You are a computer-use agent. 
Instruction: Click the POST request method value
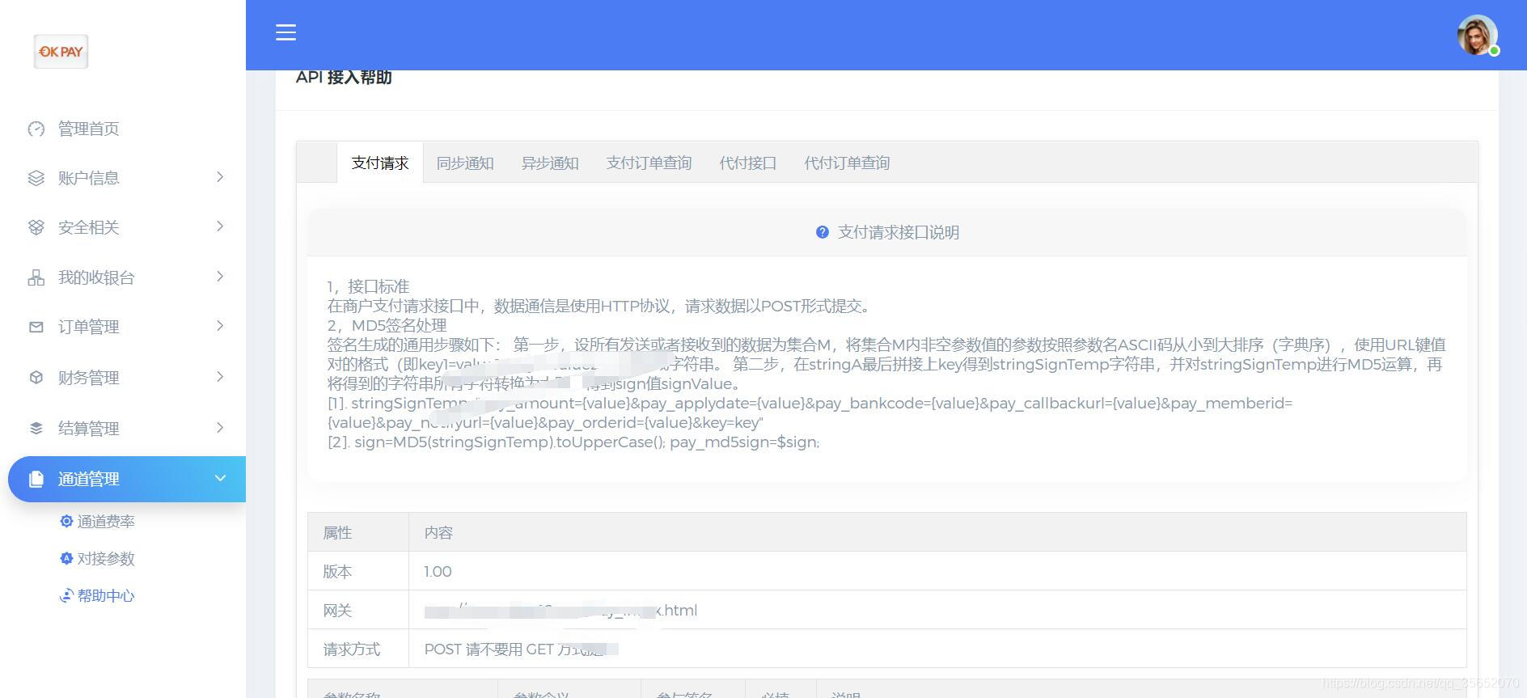pyautogui.click(x=521, y=649)
